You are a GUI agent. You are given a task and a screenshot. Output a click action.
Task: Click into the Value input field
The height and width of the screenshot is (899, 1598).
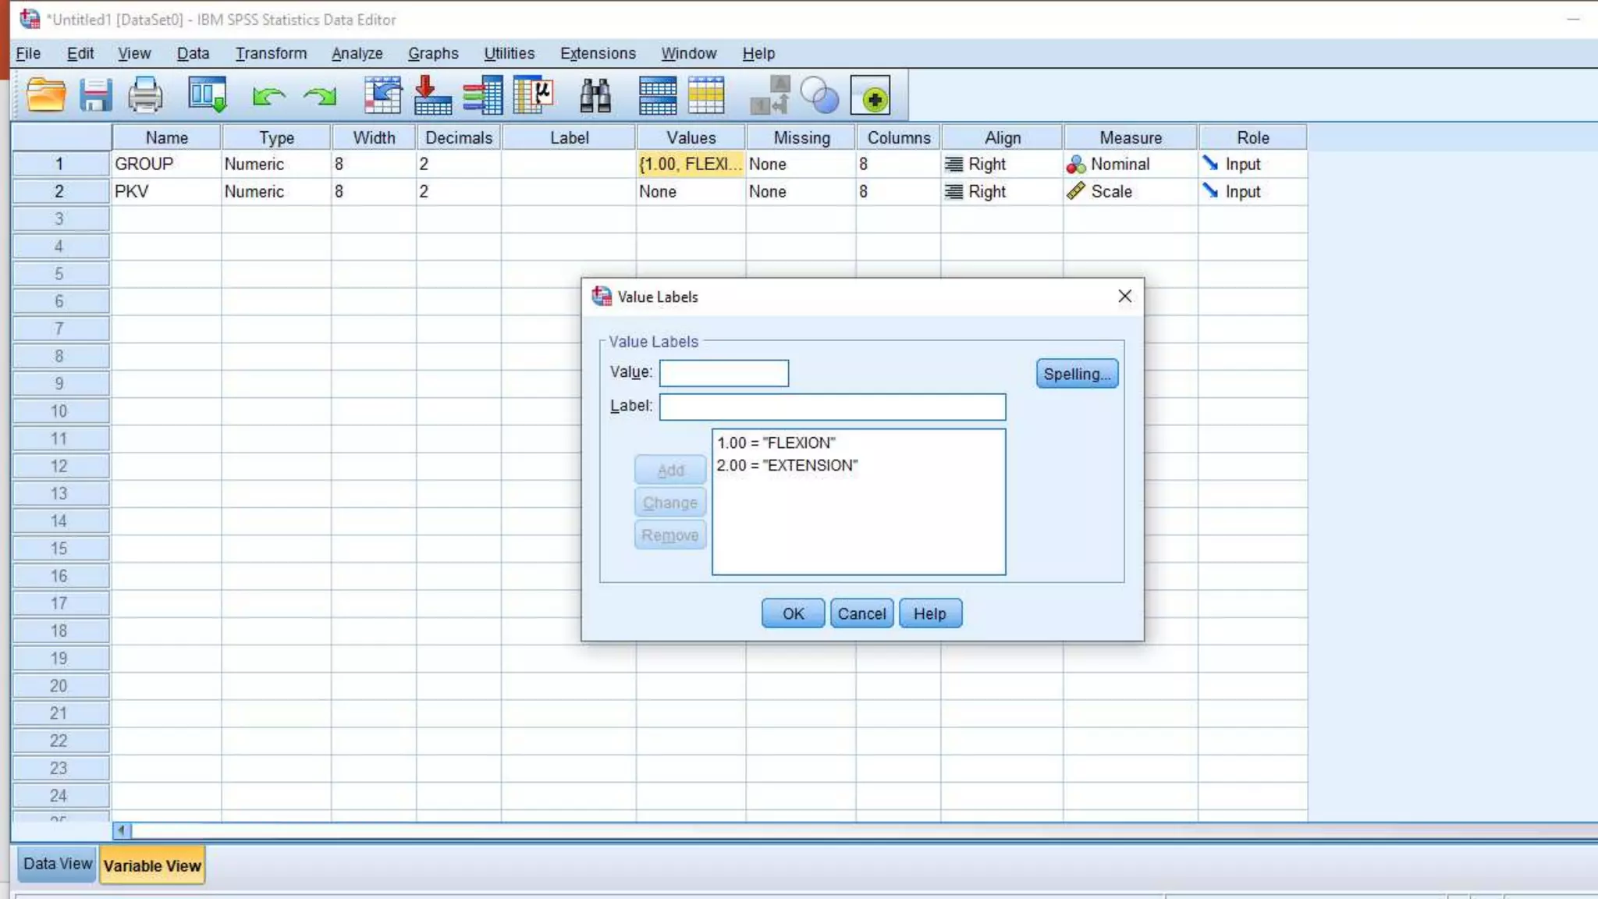coord(723,373)
